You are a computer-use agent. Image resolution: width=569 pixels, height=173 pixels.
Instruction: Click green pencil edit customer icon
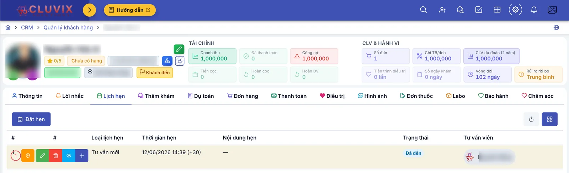[x=179, y=49]
